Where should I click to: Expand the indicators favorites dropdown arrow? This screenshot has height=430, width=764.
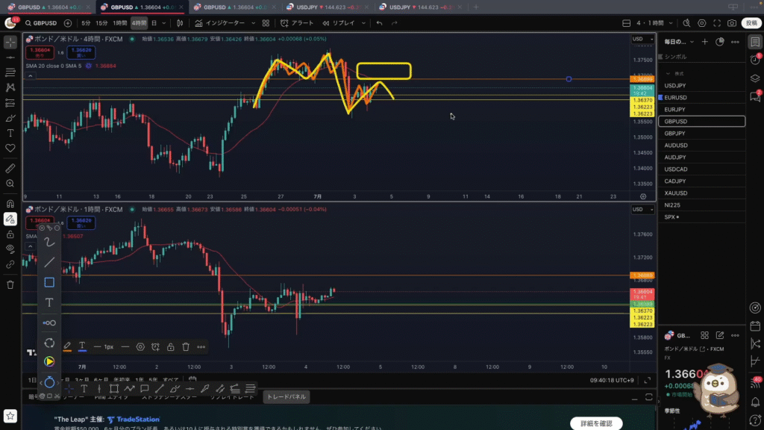coord(253,23)
